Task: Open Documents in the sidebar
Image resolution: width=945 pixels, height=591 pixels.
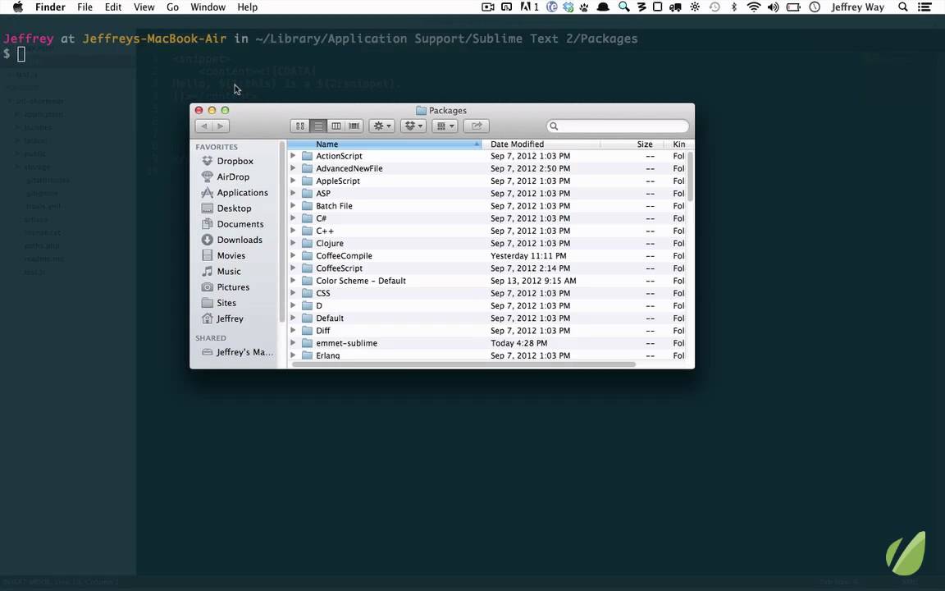Action: [x=240, y=224]
